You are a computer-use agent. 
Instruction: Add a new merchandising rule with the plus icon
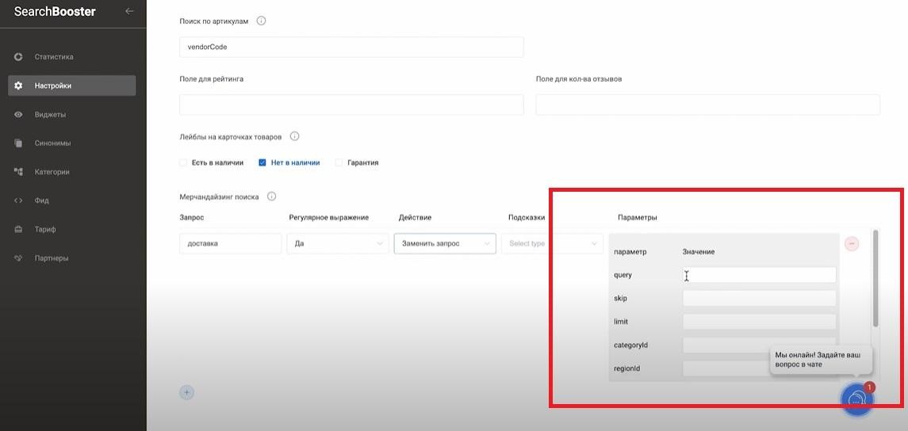186,392
